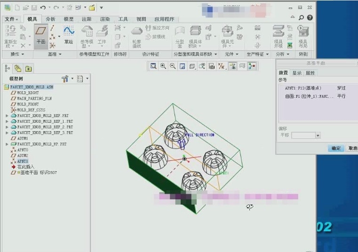The width and height of the screenshot is (358, 252).
Task: Open the 模具体积块 volume button
Action: tap(195, 37)
